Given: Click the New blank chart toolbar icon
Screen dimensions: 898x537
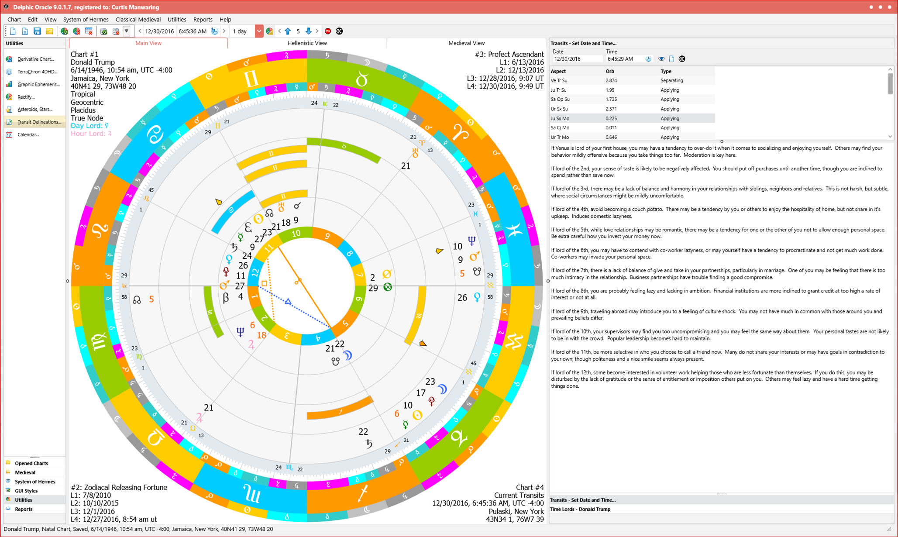Looking at the screenshot, I should (13, 31).
